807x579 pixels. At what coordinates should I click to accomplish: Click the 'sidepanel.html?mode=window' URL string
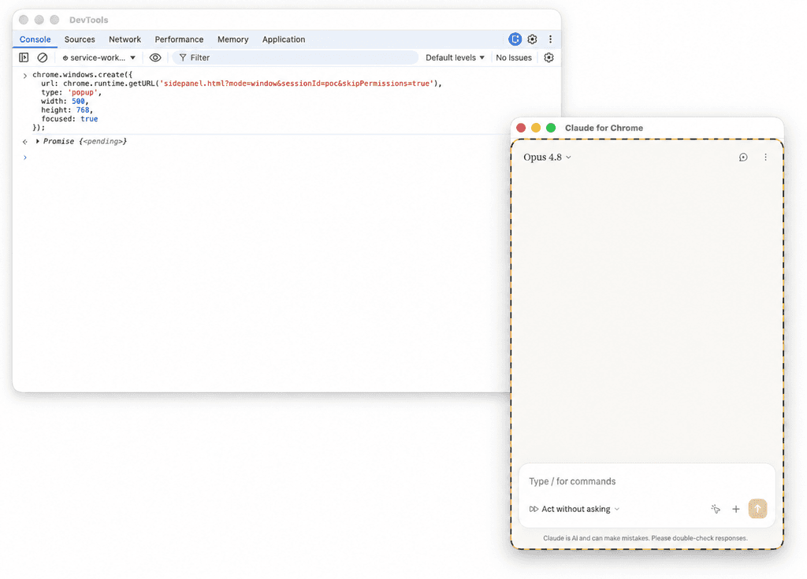click(x=296, y=84)
